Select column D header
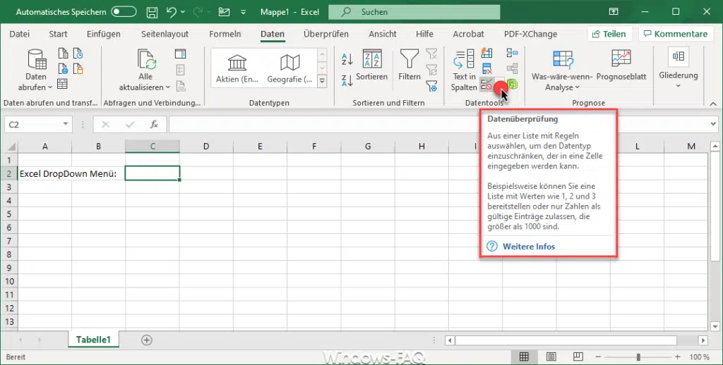This screenshot has height=365, width=723. click(x=206, y=147)
